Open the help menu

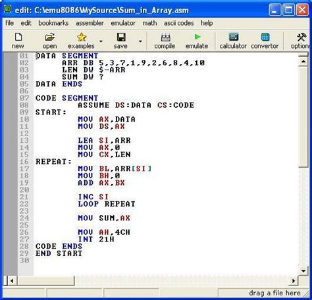tap(207, 23)
